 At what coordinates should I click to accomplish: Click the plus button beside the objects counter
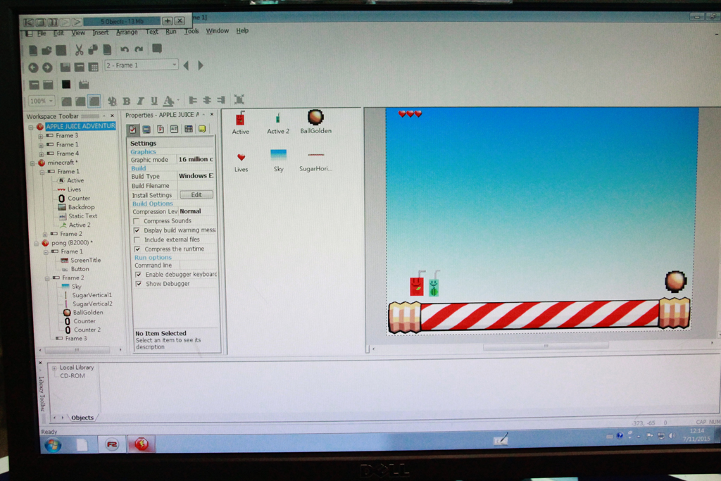coord(168,20)
